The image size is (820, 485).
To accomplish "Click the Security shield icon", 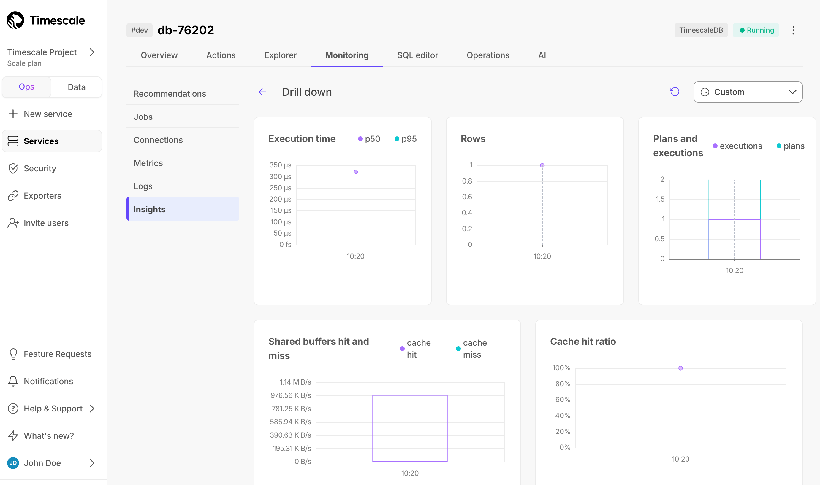I will pyautogui.click(x=13, y=168).
